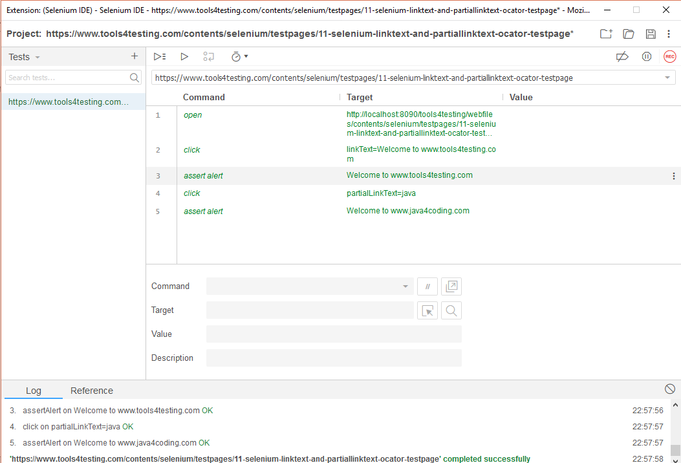Click the log scrollbar thumb
Screen dimensions: 681x463
(x=675, y=450)
